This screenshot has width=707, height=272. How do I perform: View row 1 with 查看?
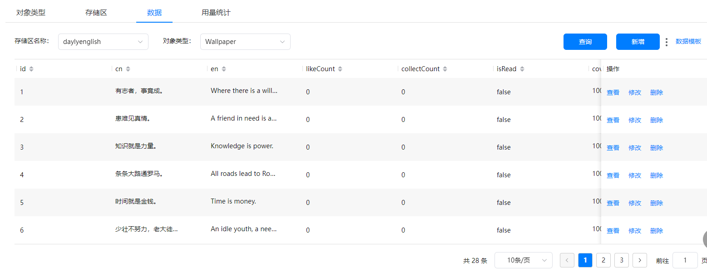click(613, 92)
